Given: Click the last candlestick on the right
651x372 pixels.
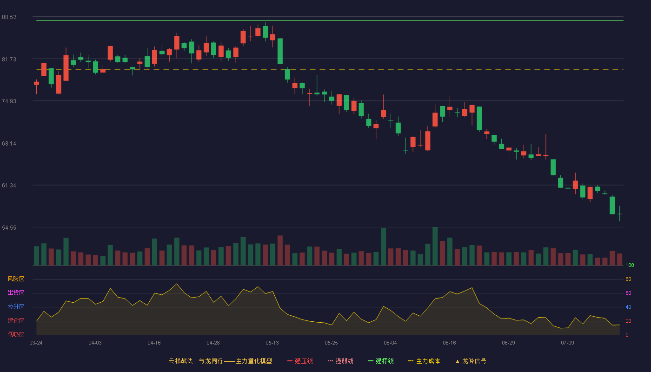Looking at the screenshot, I should 619,214.
